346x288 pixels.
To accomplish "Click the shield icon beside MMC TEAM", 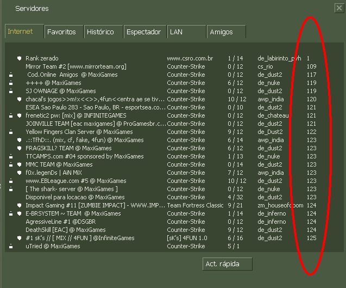I will (x=20, y=165).
